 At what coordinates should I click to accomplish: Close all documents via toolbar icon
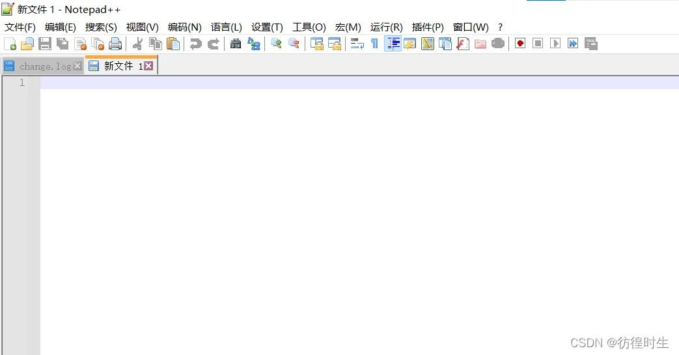tap(98, 44)
